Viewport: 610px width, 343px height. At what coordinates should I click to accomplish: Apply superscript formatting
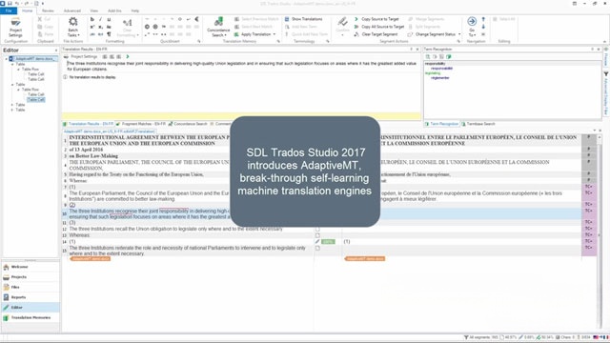92,27
